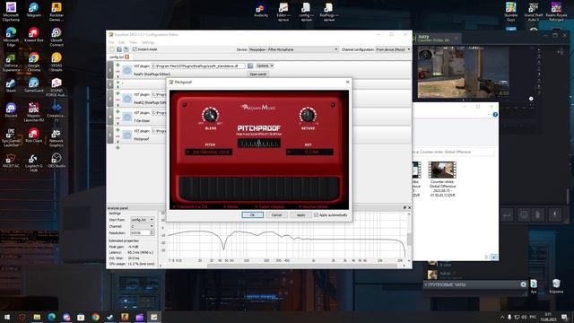Open the Recycle Bin on the desktop
This screenshot has height=323, width=574.
click(556, 285)
